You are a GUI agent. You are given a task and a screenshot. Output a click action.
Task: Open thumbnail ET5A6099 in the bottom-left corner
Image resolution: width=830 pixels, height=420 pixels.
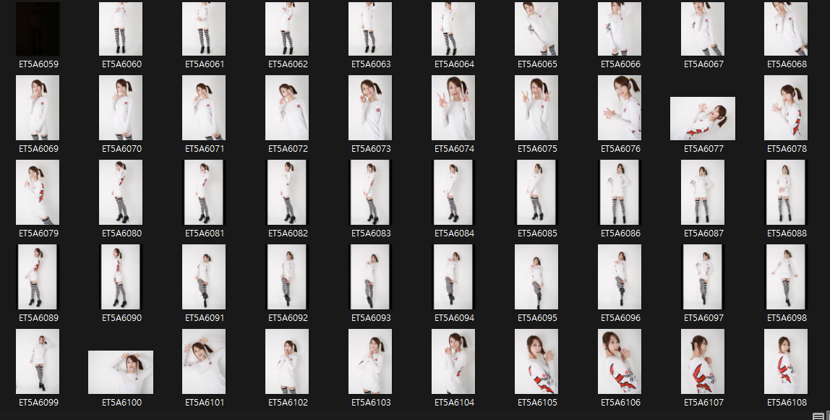click(38, 361)
